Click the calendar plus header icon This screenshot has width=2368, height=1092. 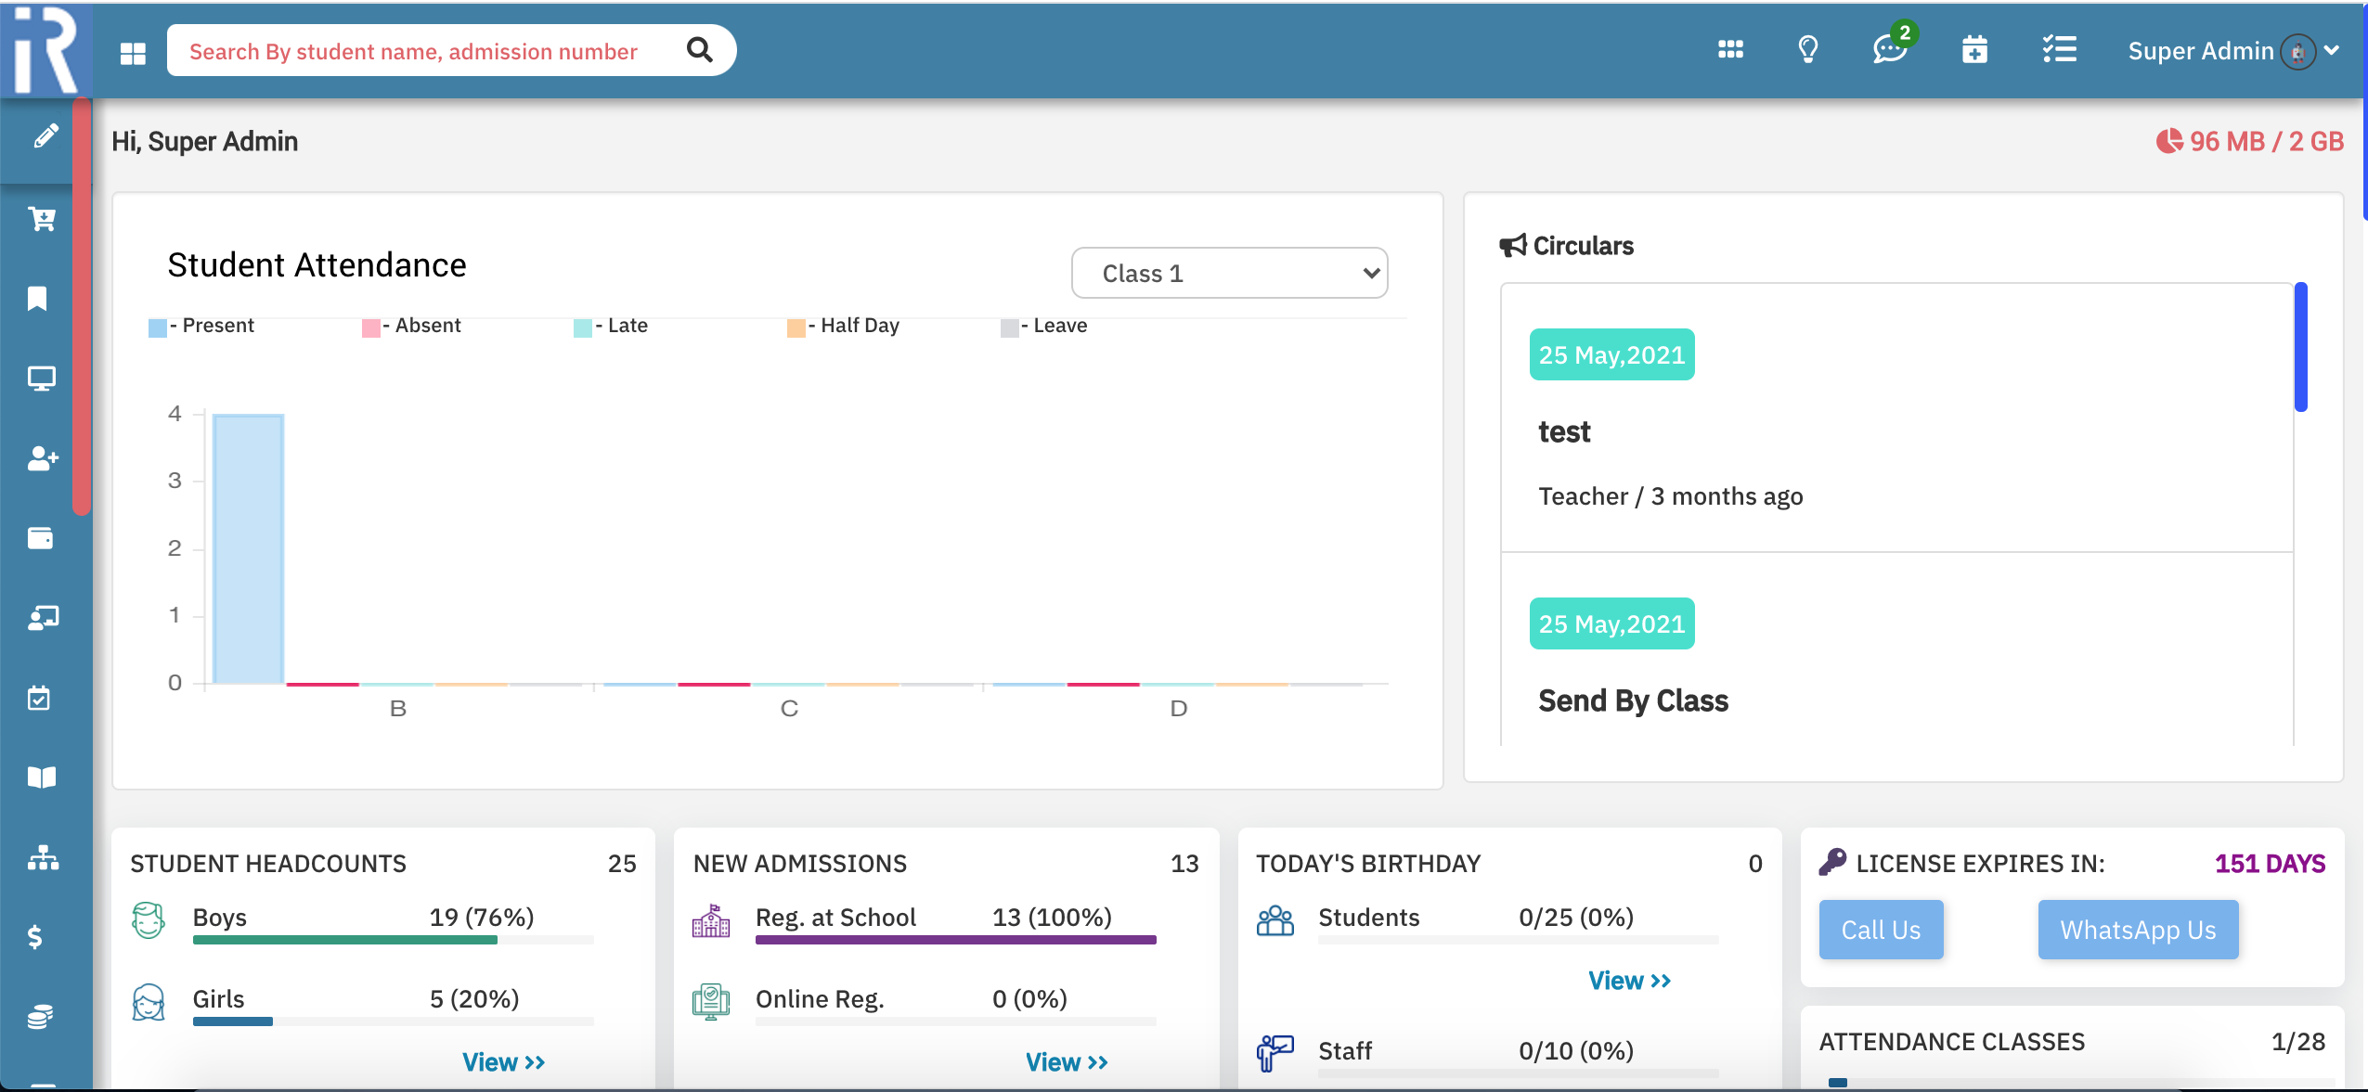(x=1974, y=50)
